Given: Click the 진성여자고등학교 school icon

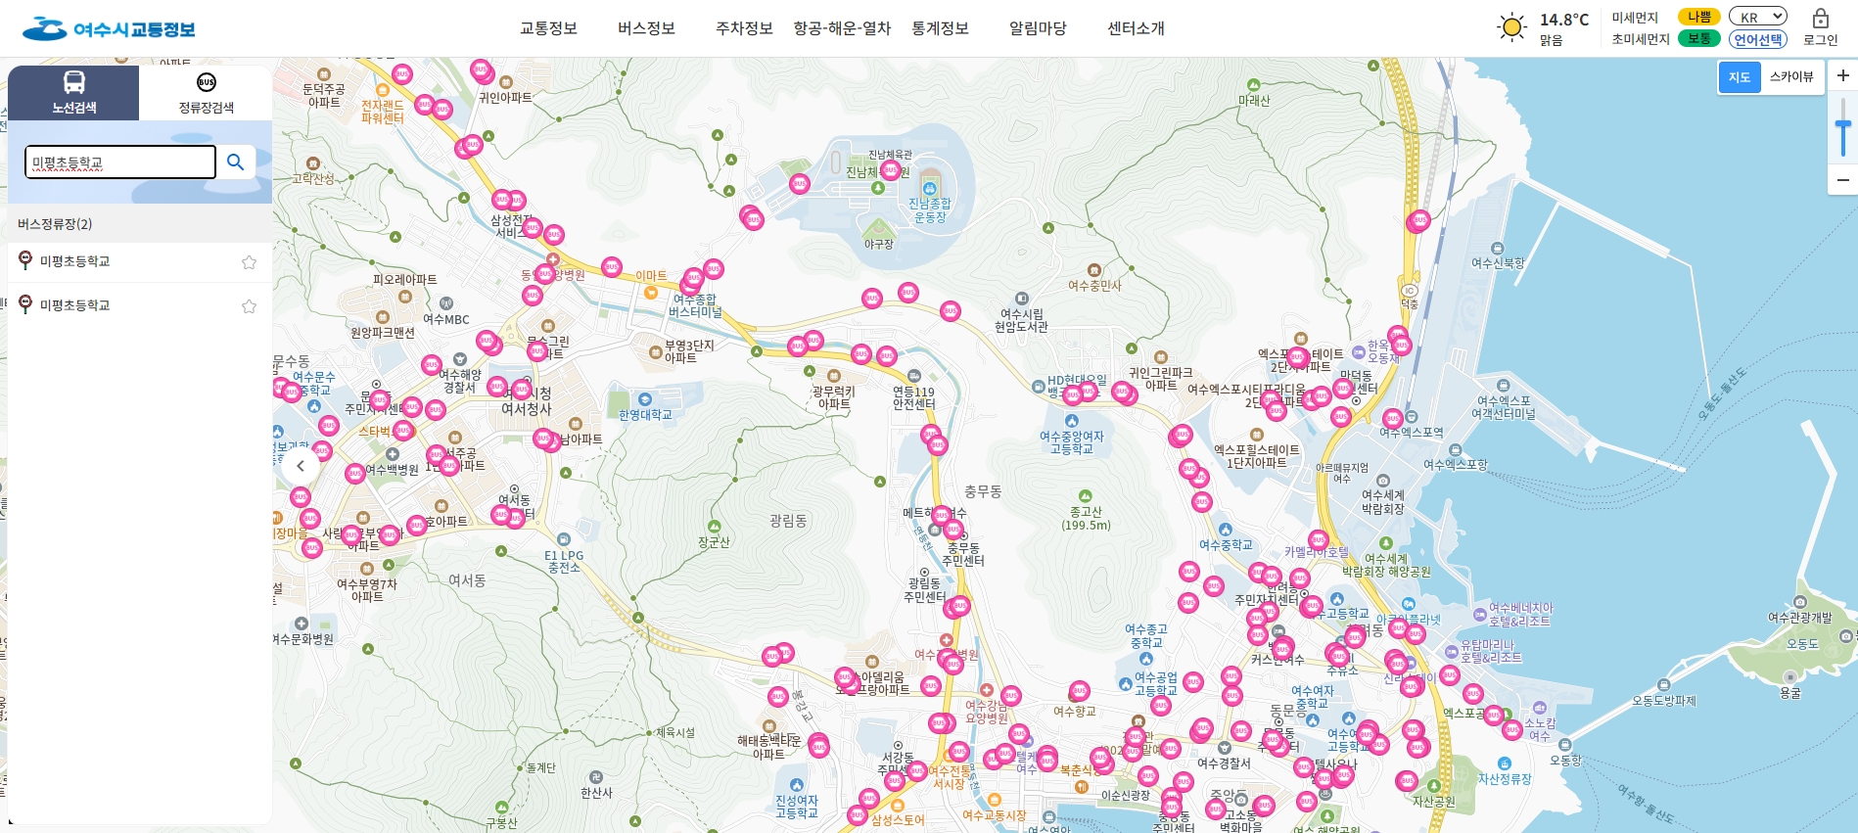Looking at the screenshot, I should tap(797, 785).
